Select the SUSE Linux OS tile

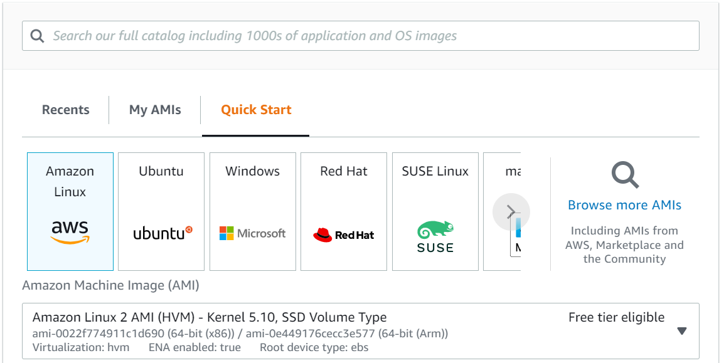(435, 211)
